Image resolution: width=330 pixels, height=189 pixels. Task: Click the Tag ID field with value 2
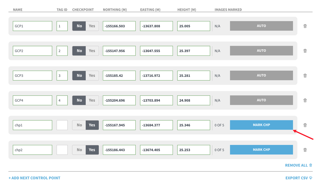[62, 51]
